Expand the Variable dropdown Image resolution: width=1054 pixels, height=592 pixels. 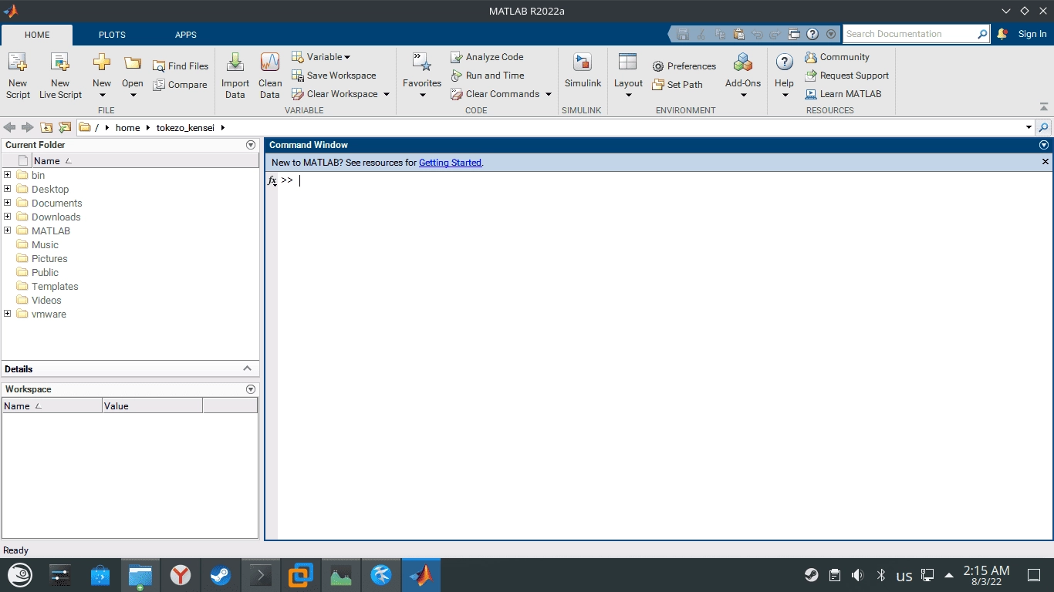click(x=321, y=57)
